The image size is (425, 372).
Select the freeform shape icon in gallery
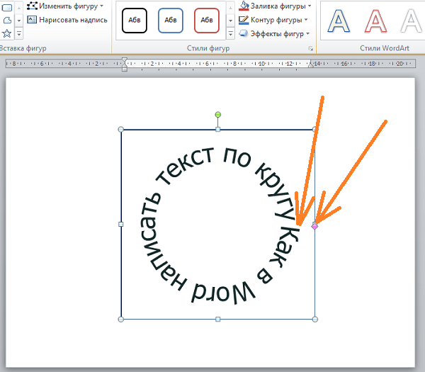(x=7, y=21)
